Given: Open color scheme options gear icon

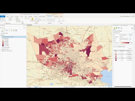Looking at the screenshot, I should pyautogui.click(x=132, y=43).
